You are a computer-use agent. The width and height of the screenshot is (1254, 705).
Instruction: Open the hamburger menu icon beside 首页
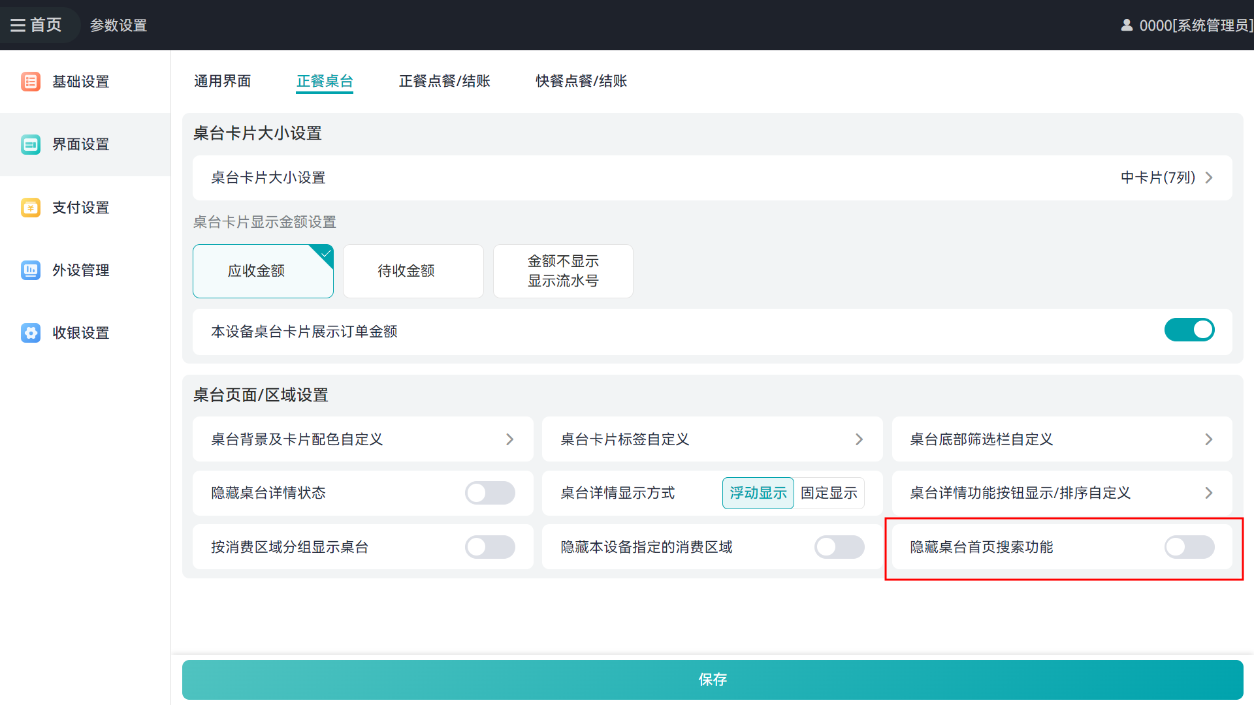pyautogui.click(x=18, y=25)
